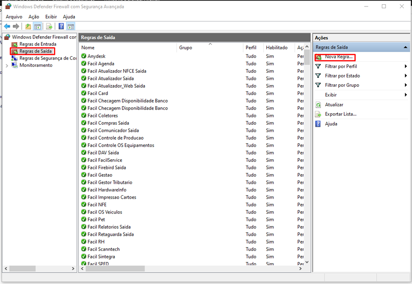Toggle the action pane toolbar icon

point(71,26)
